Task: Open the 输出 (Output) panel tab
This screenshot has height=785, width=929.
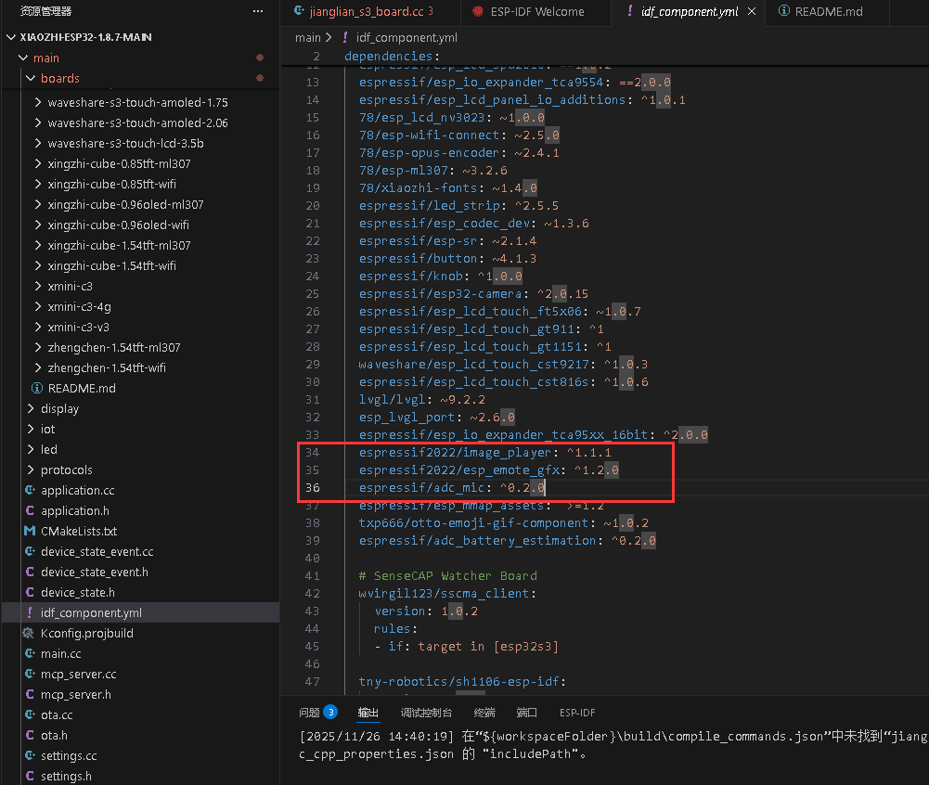Action: pos(368,712)
